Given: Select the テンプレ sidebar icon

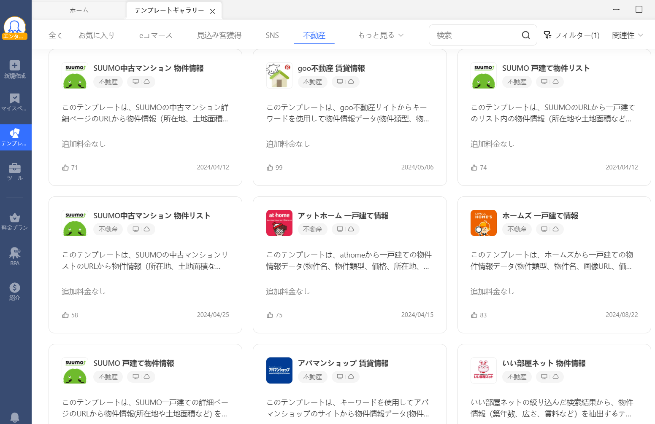Looking at the screenshot, I should pyautogui.click(x=15, y=137).
